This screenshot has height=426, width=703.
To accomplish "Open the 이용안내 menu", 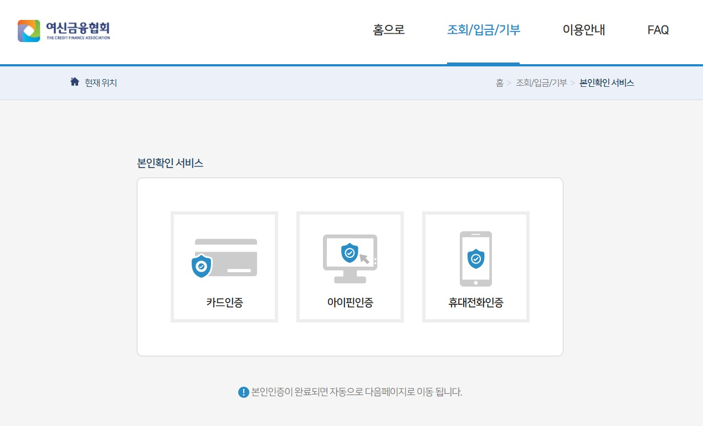I will coord(584,30).
